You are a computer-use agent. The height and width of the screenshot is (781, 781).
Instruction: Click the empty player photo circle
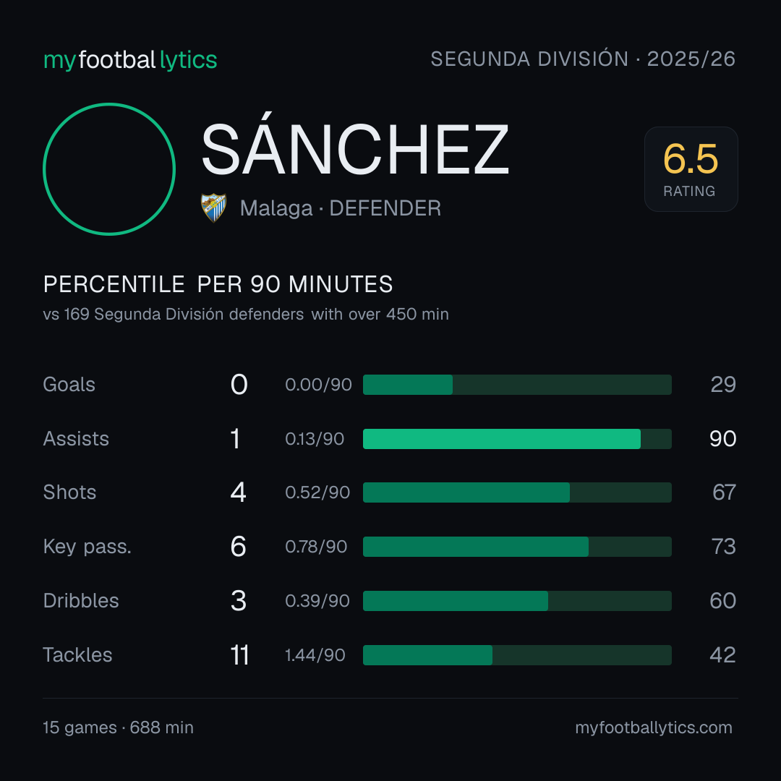pyautogui.click(x=109, y=169)
